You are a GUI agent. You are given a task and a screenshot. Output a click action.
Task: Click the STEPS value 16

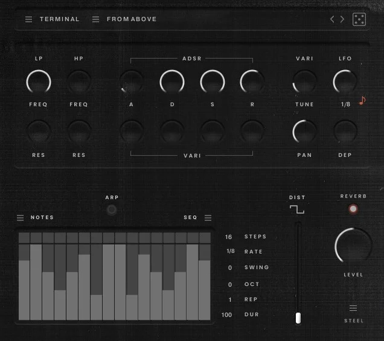click(x=228, y=237)
